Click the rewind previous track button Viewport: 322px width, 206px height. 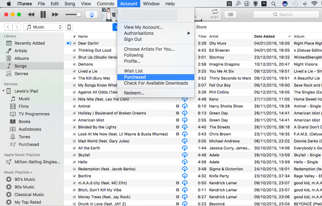pyautogui.click(x=31, y=14)
